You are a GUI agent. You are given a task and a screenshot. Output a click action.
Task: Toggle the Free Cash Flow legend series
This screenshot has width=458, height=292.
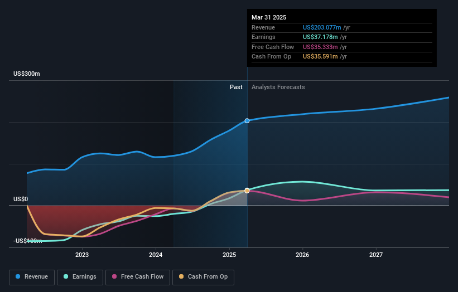tap(138, 277)
